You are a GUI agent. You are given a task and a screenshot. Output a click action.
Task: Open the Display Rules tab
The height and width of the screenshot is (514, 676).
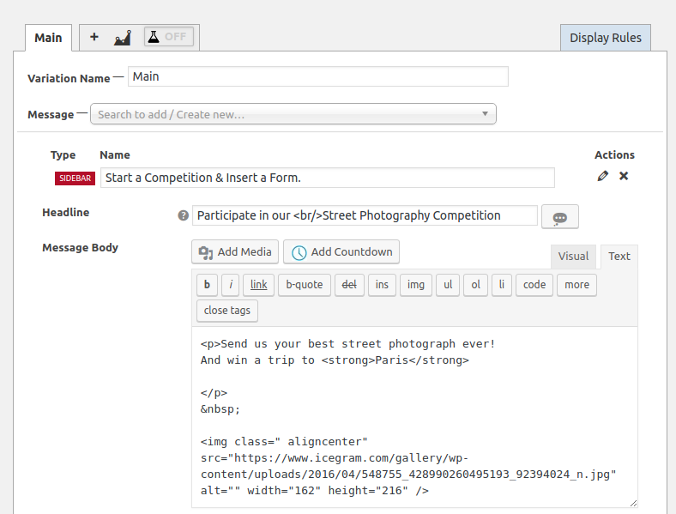606,38
